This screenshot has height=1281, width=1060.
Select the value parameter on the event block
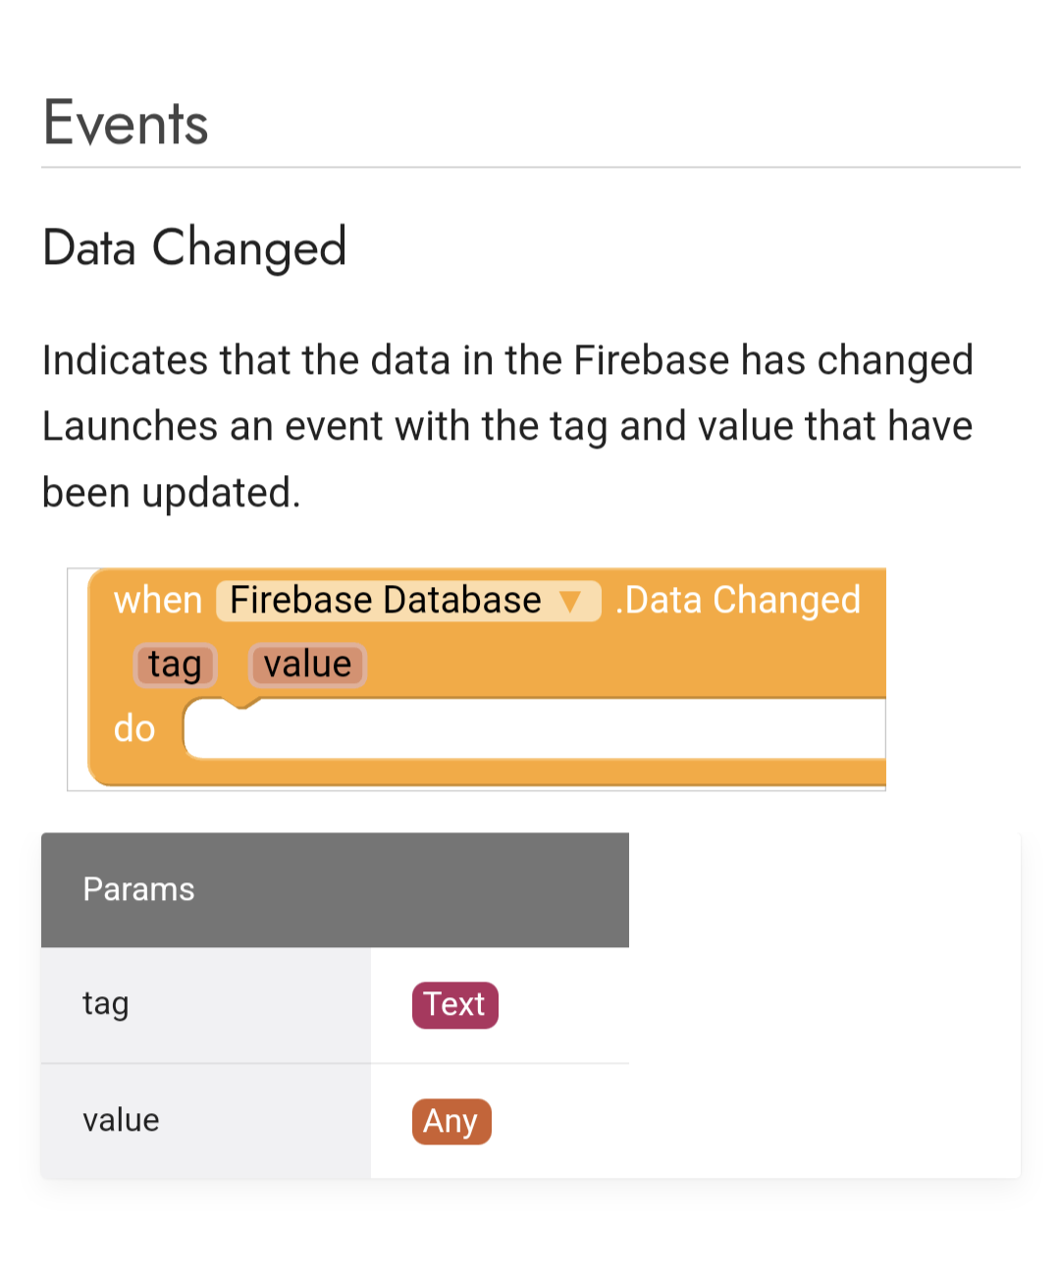pyautogui.click(x=307, y=665)
